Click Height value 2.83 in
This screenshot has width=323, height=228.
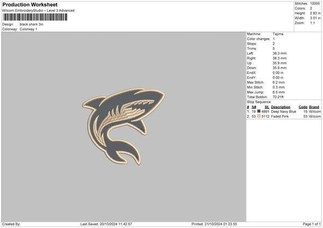(315, 13)
